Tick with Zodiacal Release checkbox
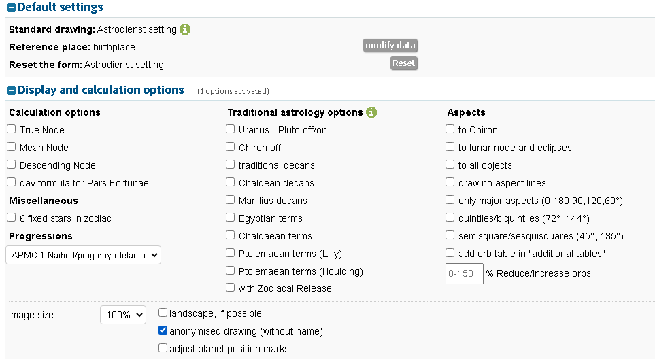The width and height of the screenshot is (655, 359). 231,288
